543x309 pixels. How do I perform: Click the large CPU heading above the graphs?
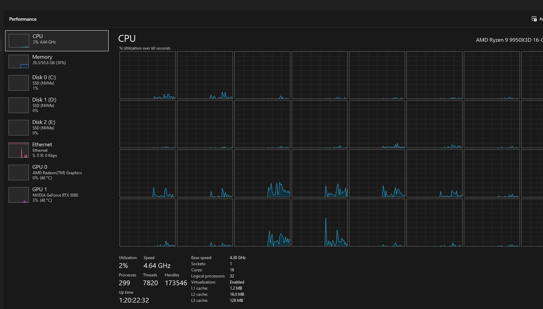[127, 38]
